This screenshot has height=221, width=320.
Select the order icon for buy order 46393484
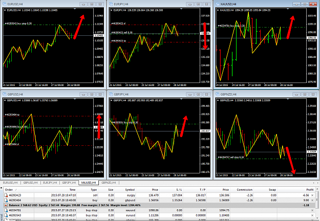click(x=6, y=200)
